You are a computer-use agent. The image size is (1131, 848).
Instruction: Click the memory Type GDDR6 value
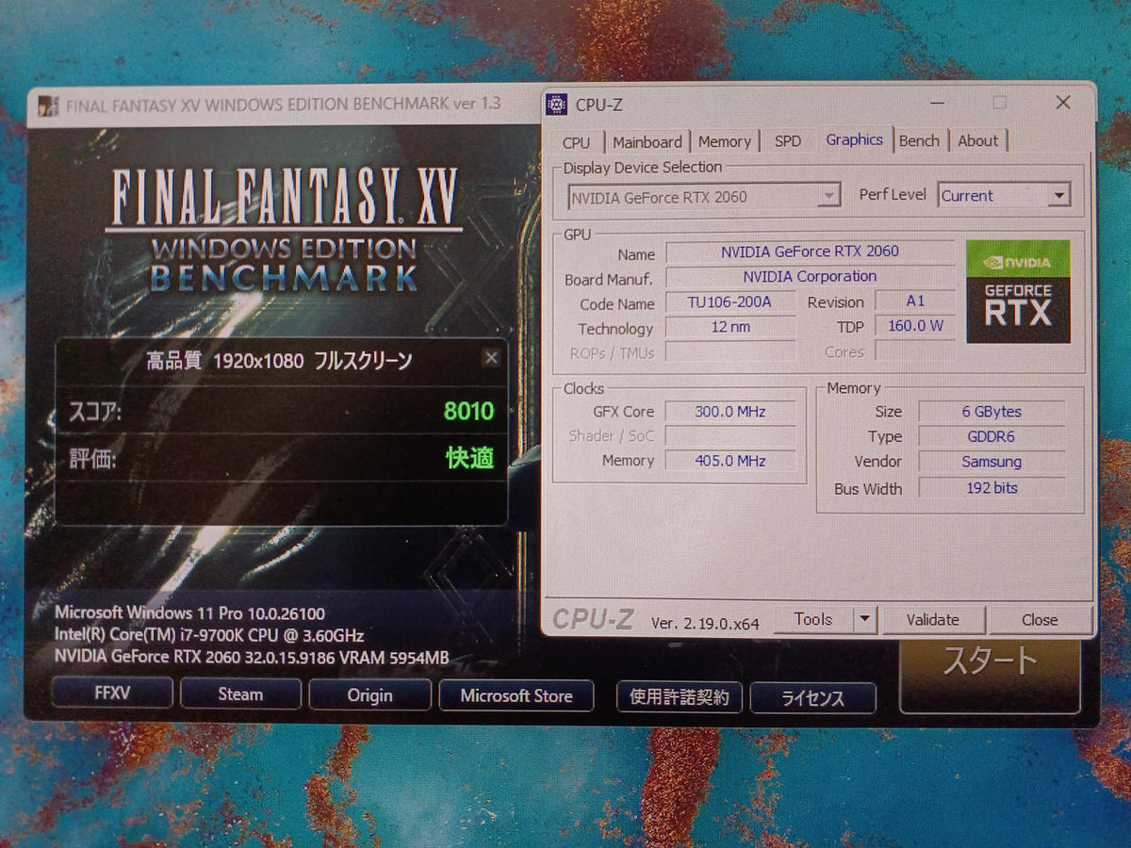(992, 437)
